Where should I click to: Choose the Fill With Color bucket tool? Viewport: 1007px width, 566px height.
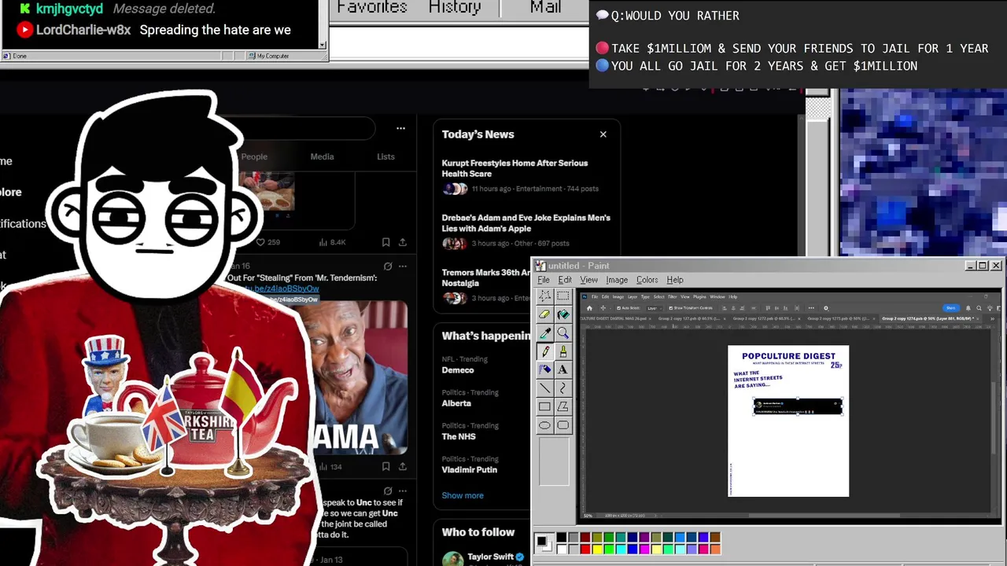pos(563,314)
